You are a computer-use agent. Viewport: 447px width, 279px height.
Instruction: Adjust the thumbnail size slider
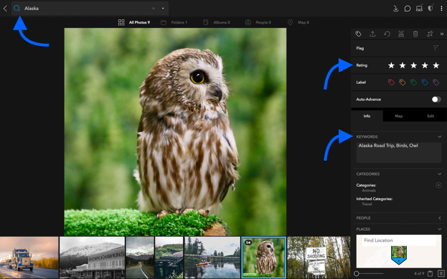pyautogui.click(x=356, y=274)
